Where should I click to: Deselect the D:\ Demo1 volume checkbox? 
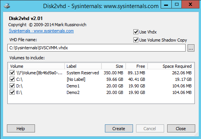[x=12, y=86]
